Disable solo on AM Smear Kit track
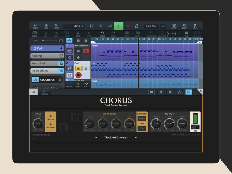The height and width of the screenshot is (174, 232). pyautogui.click(x=86, y=51)
